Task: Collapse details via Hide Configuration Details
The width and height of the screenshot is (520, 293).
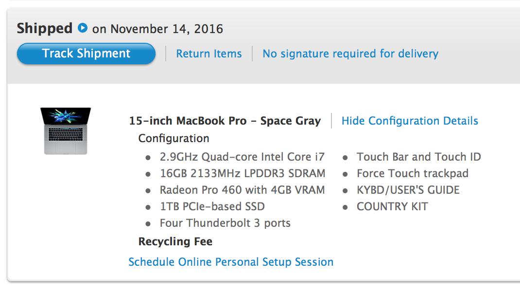Action: point(410,121)
